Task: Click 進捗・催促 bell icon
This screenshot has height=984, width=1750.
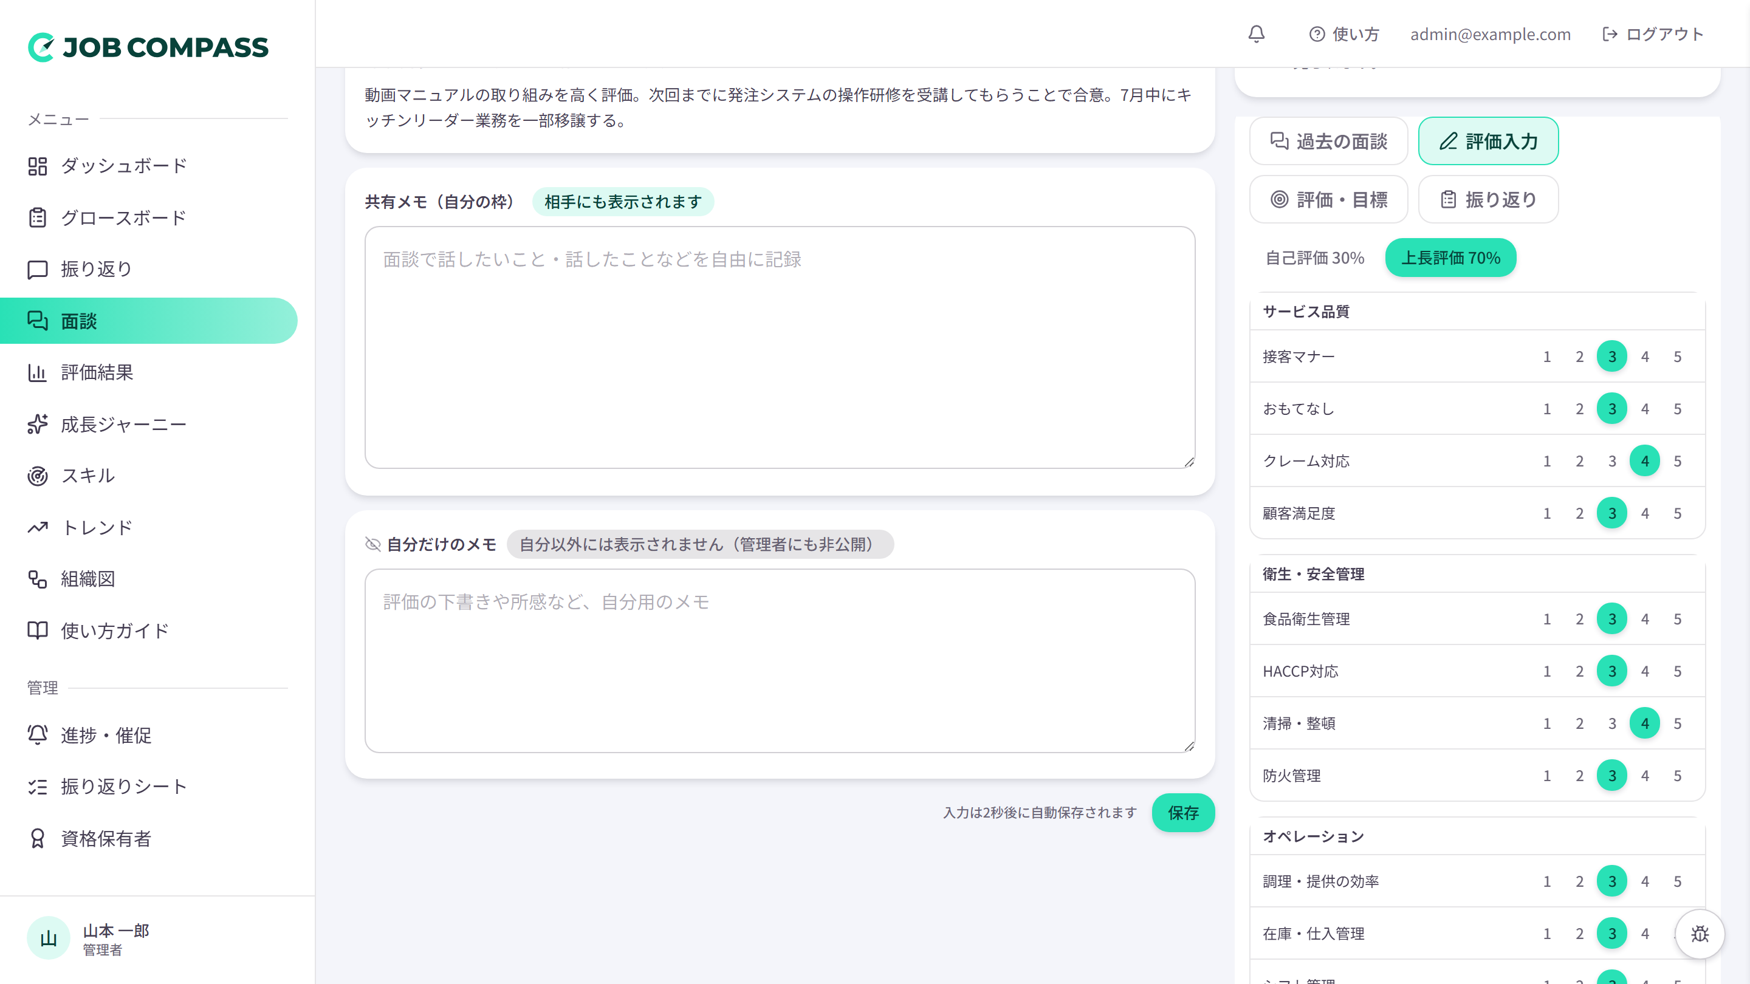Action: (37, 735)
